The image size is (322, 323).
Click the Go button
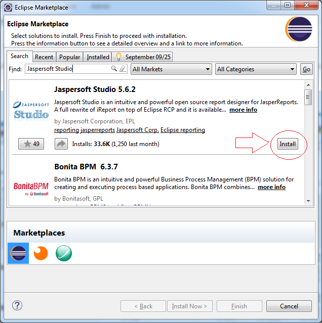pyautogui.click(x=306, y=69)
